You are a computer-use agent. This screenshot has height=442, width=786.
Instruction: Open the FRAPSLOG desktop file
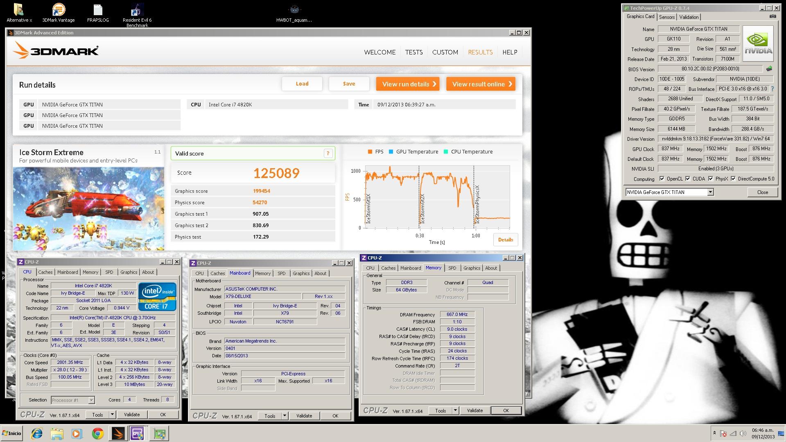click(98, 12)
